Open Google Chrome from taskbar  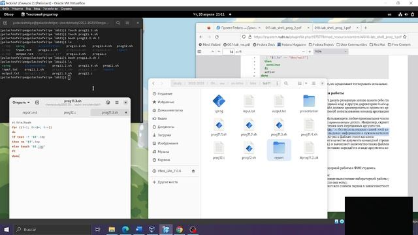point(180,229)
